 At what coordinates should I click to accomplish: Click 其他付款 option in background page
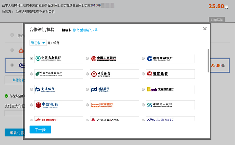coord(15,80)
